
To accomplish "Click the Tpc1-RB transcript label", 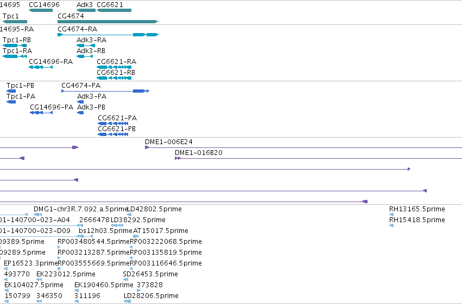I will click(16, 40).
